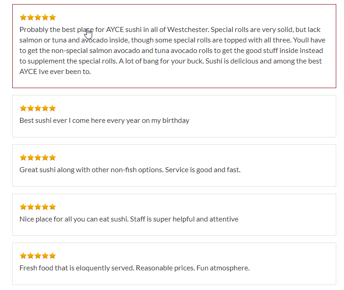Select the 'Best sushi ever' review card
The width and height of the screenshot is (344, 290).
tap(174, 116)
